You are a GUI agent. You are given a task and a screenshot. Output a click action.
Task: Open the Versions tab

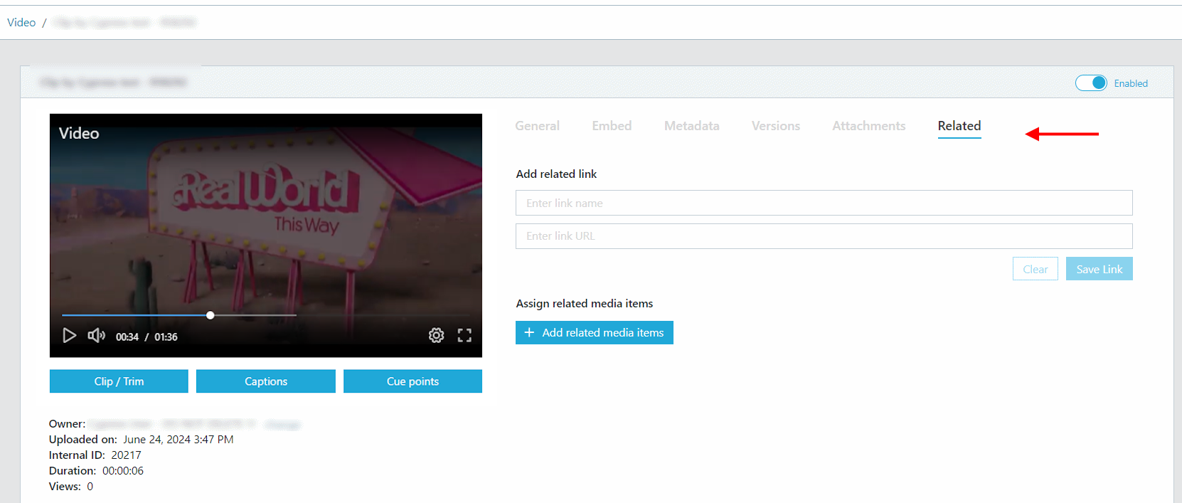(776, 126)
